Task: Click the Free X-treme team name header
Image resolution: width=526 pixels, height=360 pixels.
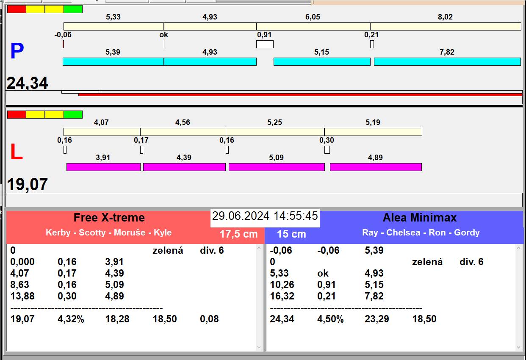Action: point(109,218)
